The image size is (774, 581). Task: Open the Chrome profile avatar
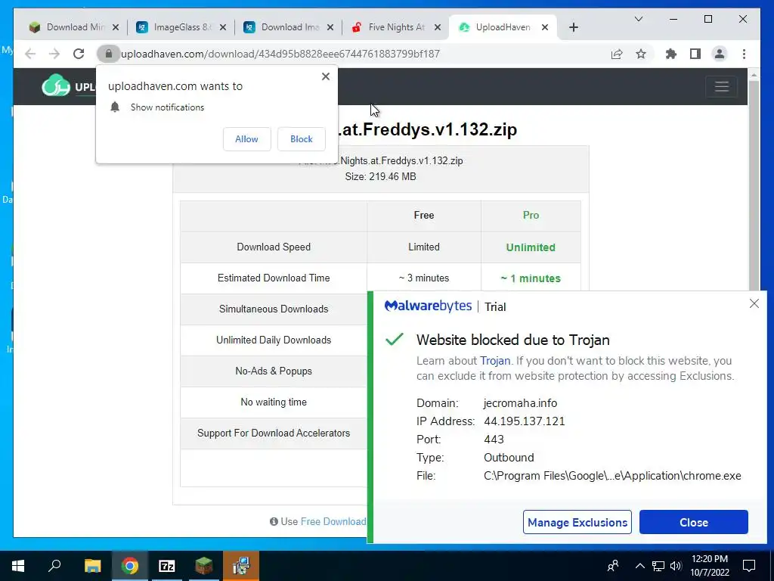coord(720,54)
